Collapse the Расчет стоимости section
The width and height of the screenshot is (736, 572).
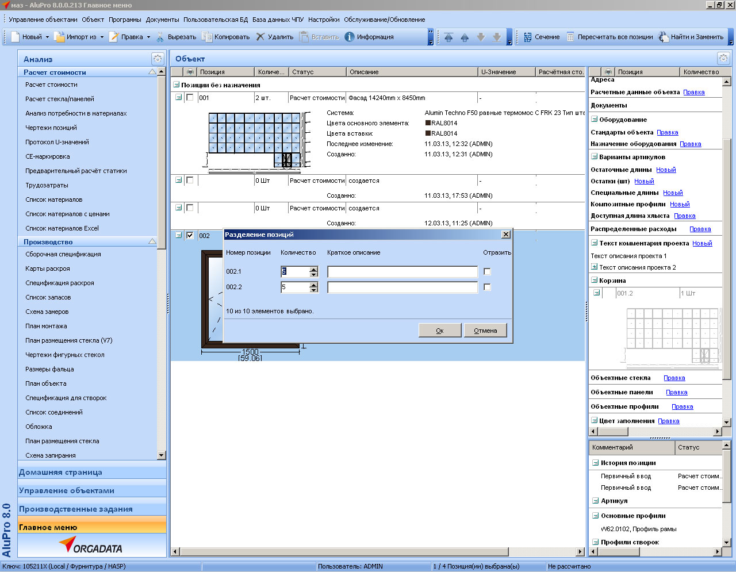[152, 72]
